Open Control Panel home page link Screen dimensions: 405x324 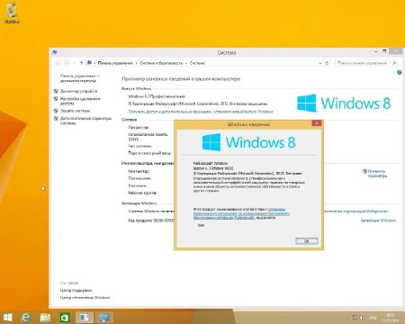79,78
